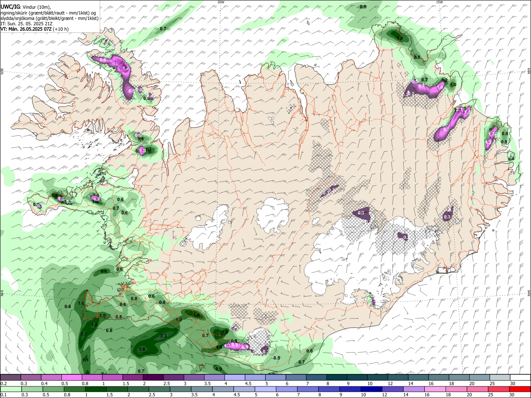Click the bright red lower swatch at 30
Viewport: 531px width, 398px height.
[x=521, y=389]
